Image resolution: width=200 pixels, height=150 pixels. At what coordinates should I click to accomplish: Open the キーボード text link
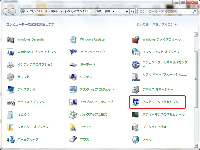tap(87, 64)
